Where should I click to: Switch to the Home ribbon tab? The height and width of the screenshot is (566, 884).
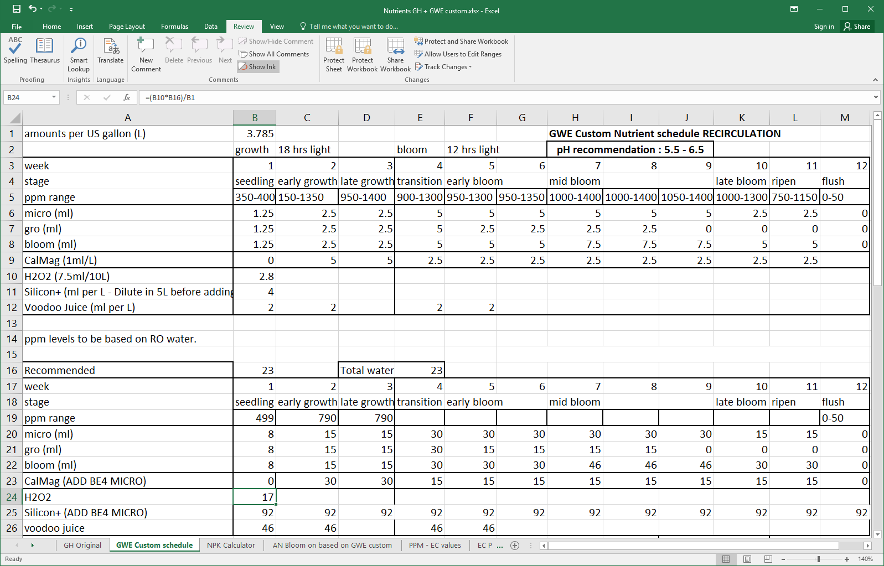(x=51, y=27)
